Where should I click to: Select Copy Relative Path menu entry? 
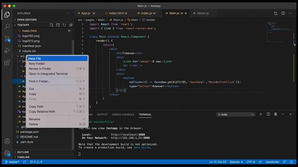[x=57, y=111]
